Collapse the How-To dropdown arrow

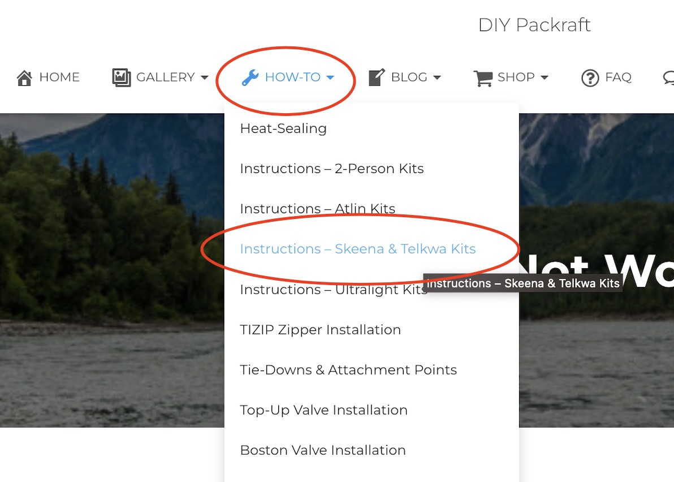(330, 78)
